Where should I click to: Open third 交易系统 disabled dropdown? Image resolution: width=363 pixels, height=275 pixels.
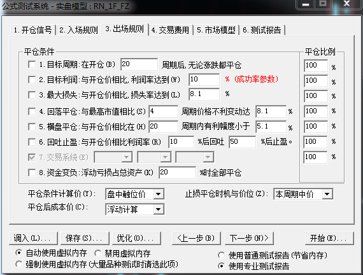click(195, 157)
